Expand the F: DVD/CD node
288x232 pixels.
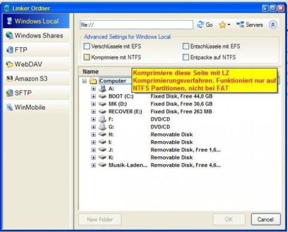coord(94,119)
